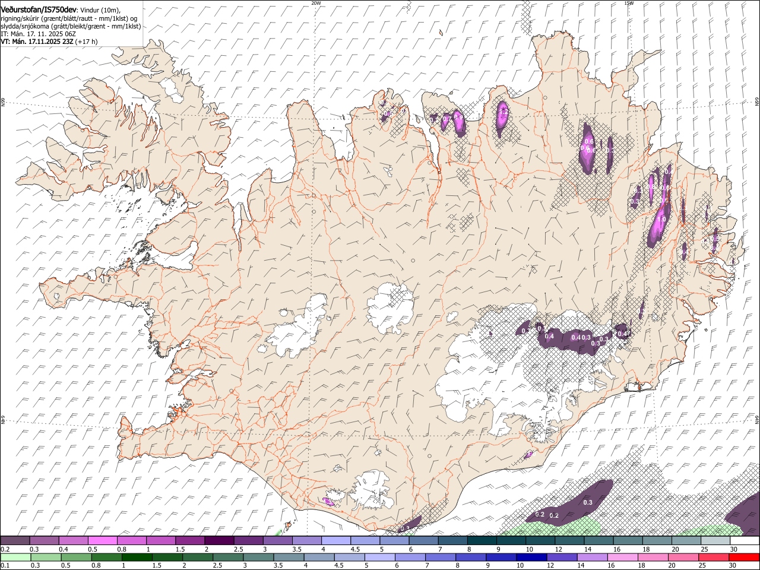Click the 'slydda/snjókoma' legend description line

click(71, 26)
